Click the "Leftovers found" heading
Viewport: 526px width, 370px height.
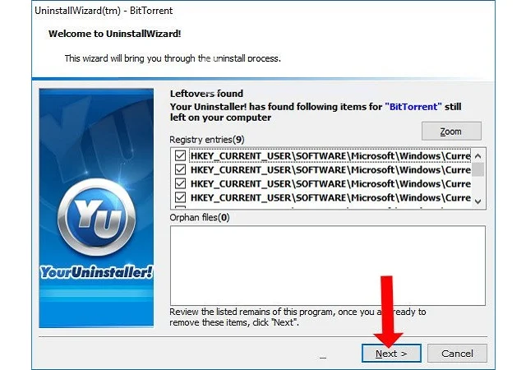click(x=206, y=94)
